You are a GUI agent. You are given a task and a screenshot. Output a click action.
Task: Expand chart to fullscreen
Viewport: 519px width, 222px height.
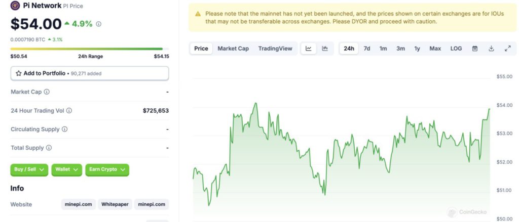point(507,49)
